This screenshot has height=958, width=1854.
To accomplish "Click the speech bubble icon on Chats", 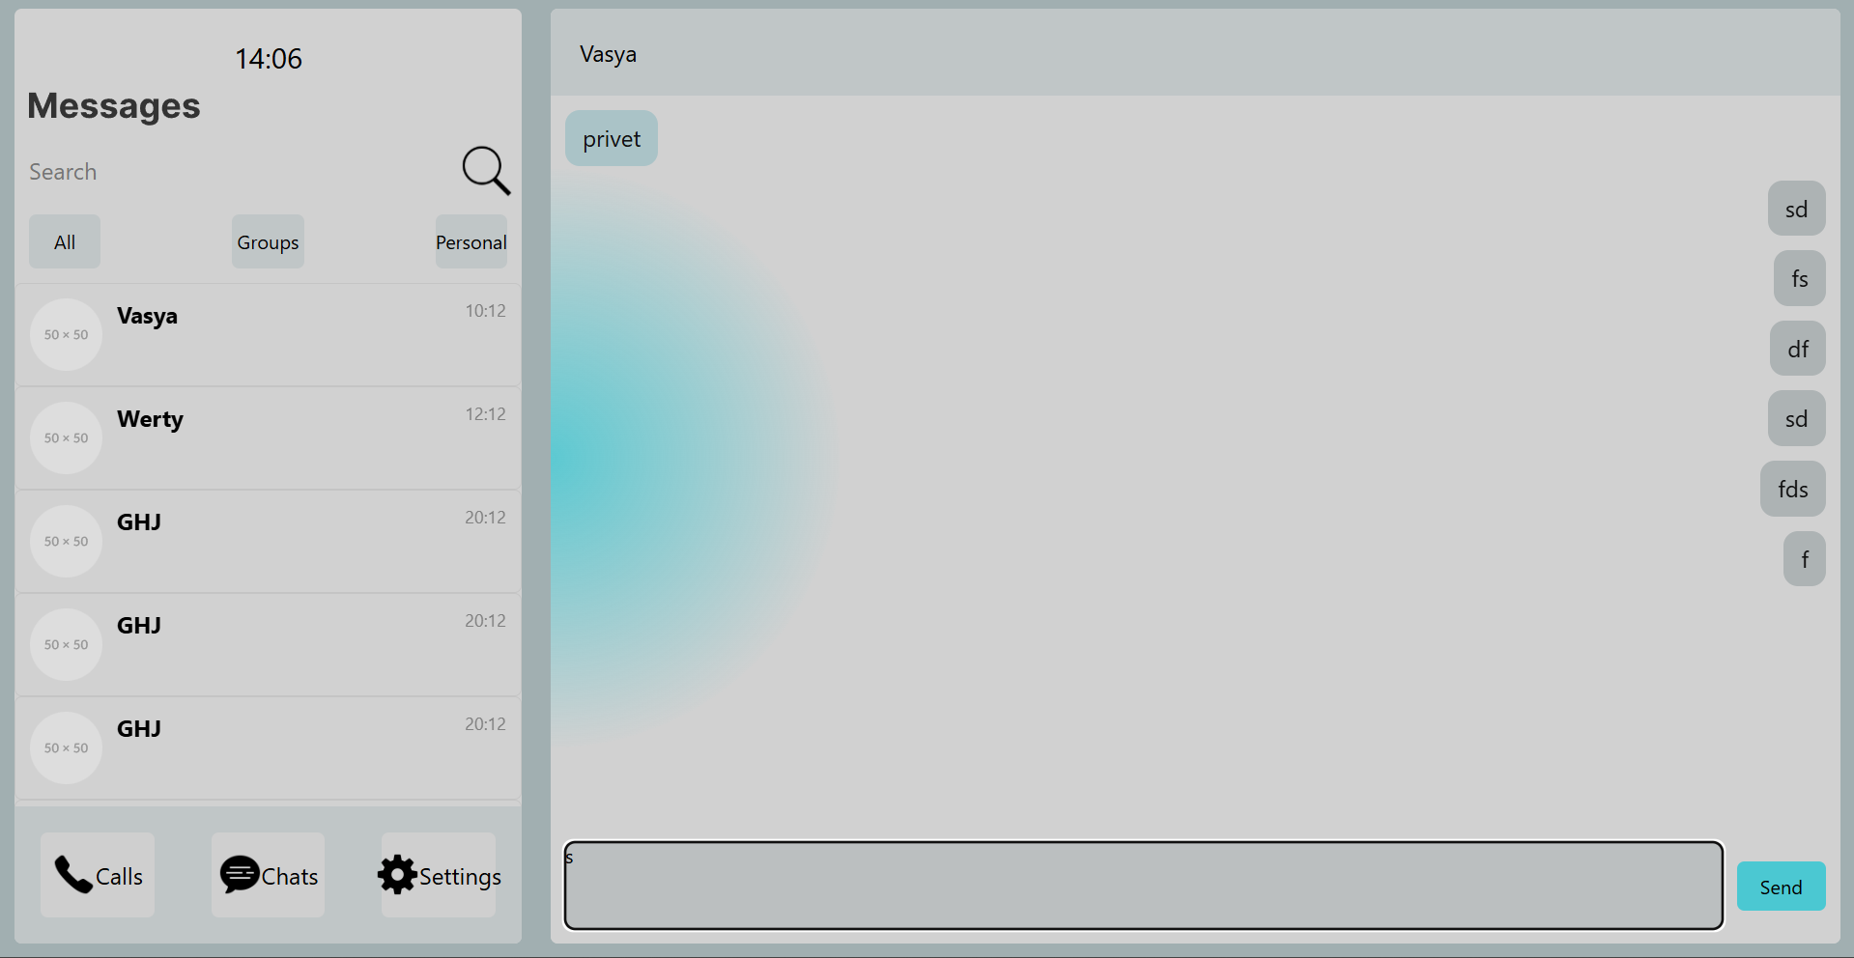I will (x=240, y=875).
